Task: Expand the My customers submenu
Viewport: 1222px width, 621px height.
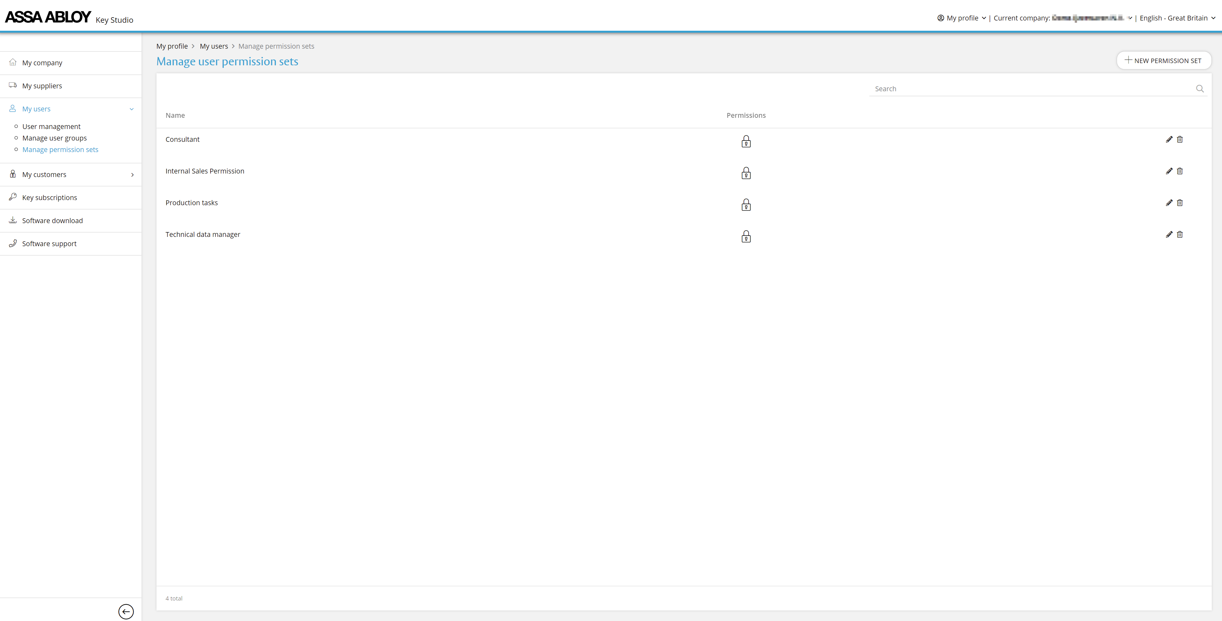Action: click(132, 174)
